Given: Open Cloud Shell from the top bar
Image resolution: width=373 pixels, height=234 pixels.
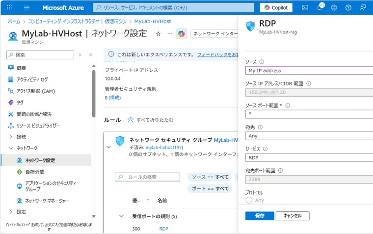Looking at the screenshot, I should pos(305,7).
